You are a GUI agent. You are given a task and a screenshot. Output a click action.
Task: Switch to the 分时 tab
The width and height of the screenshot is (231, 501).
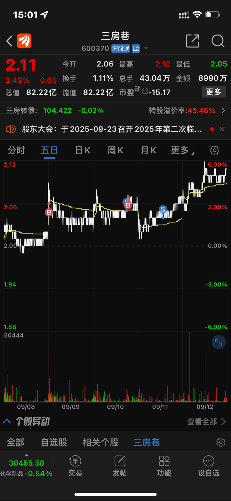16,150
